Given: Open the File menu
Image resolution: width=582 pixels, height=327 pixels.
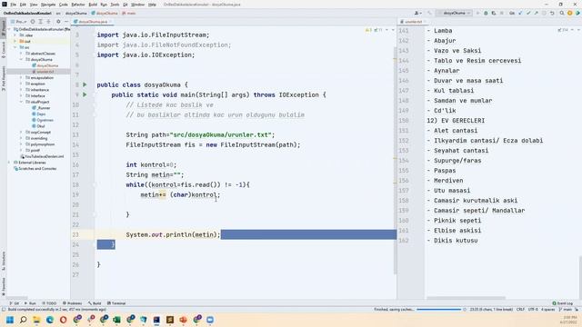Looking at the screenshot, I should (14, 5).
